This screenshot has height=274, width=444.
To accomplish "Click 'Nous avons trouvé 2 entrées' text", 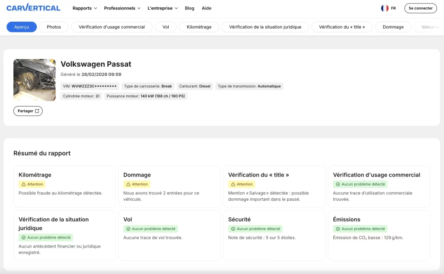I will click(x=161, y=196).
